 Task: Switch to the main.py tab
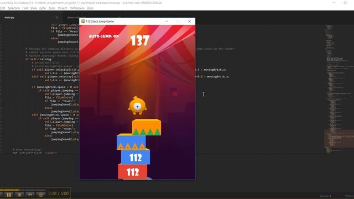tap(9, 17)
